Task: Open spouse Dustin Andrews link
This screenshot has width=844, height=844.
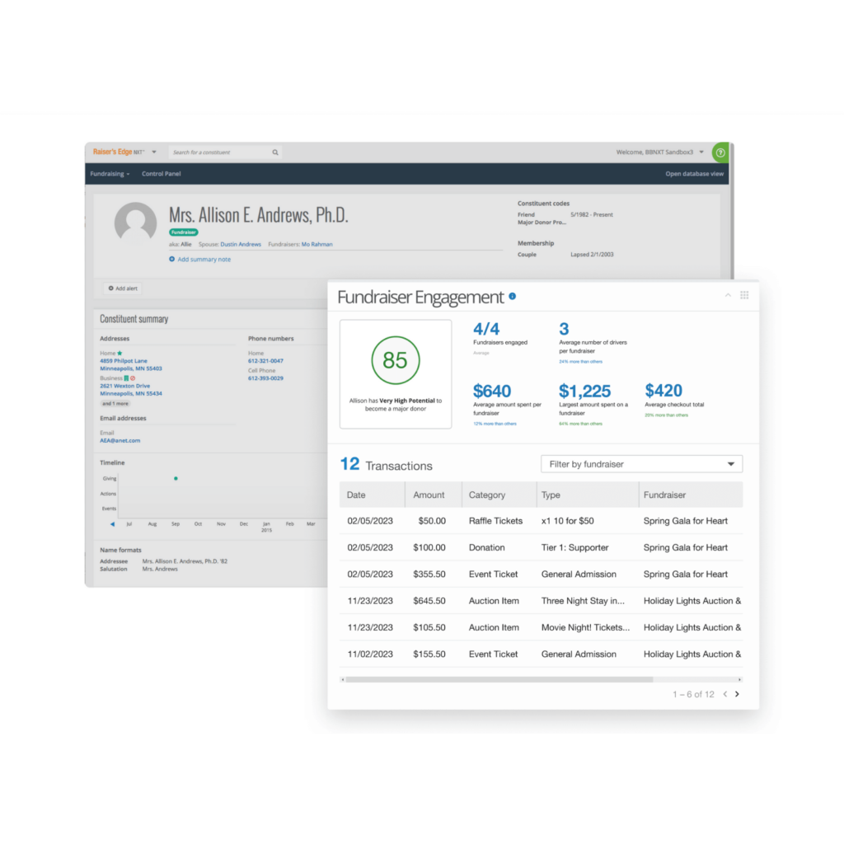Action: pyautogui.click(x=241, y=244)
